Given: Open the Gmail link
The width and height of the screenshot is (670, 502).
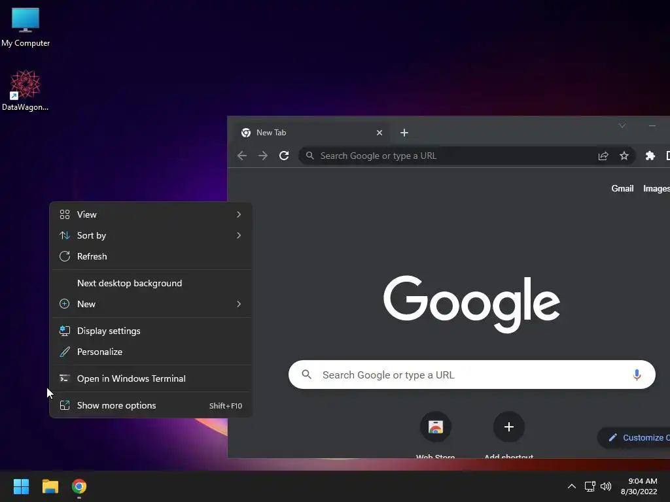Looking at the screenshot, I should click(x=622, y=189).
